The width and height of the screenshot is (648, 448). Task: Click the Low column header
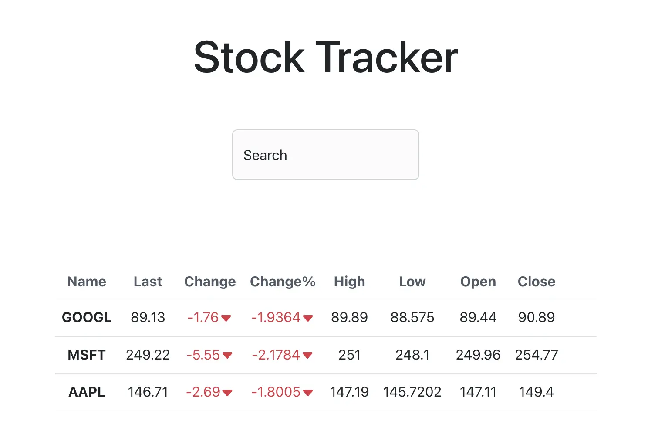click(x=412, y=282)
